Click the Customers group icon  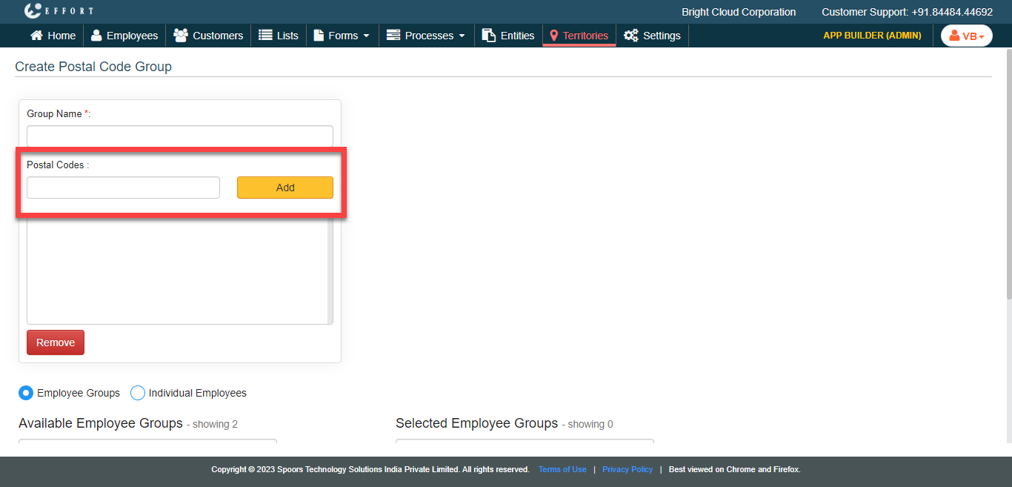(180, 36)
